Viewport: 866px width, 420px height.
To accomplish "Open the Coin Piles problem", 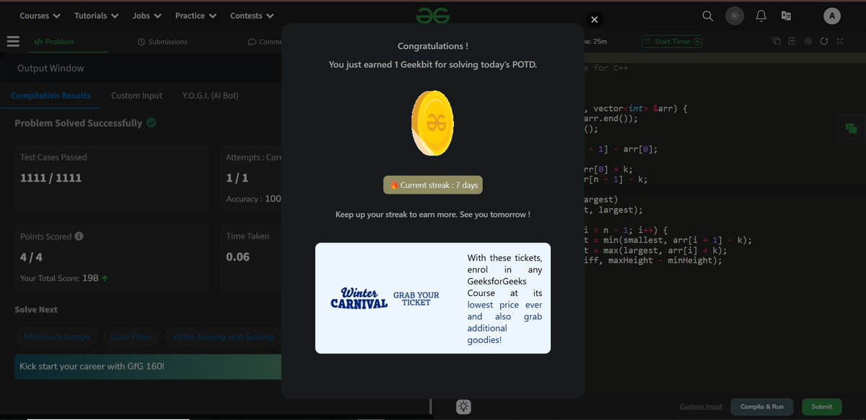I will (x=131, y=336).
